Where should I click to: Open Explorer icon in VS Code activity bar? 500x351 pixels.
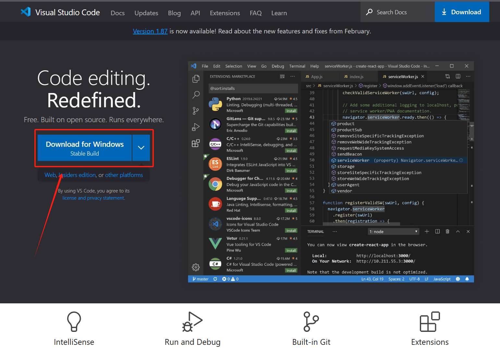(x=196, y=79)
